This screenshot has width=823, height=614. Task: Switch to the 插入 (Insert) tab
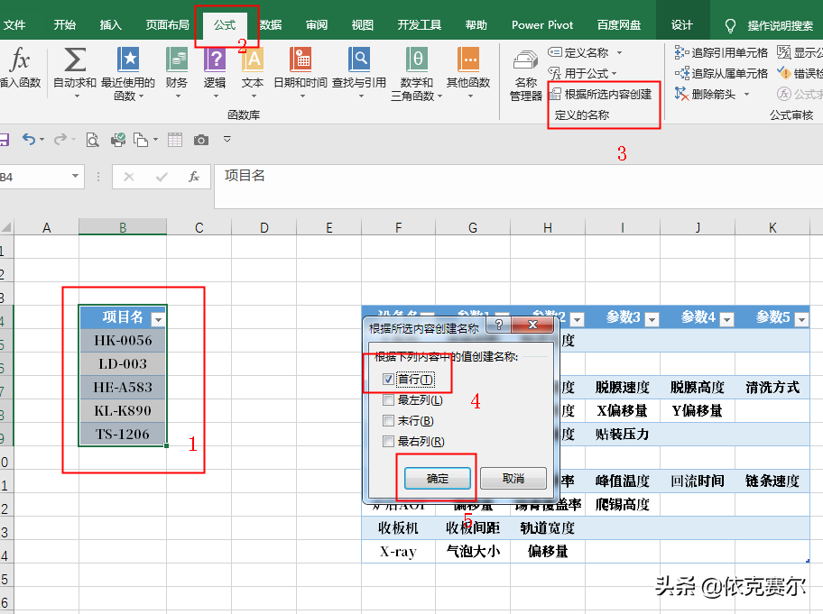[x=111, y=24]
